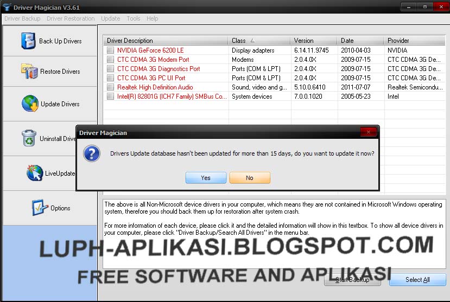Click the Realtek Semicondu... provider cell
The image size is (450, 302).
[415, 87]
